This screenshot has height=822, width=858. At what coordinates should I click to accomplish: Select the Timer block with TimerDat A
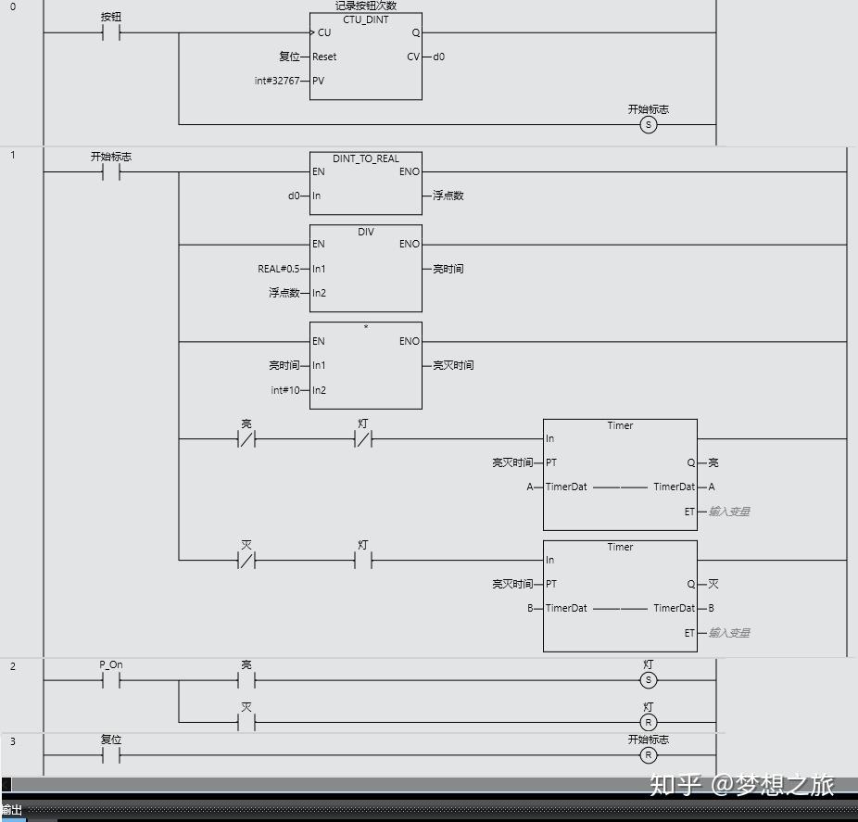point(620,474)
